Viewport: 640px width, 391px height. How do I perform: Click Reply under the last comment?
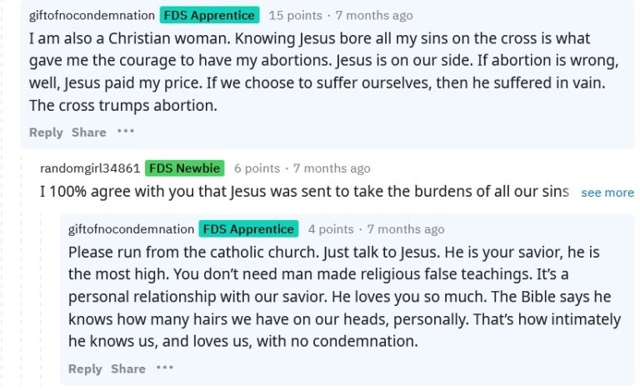pos(85,369)
